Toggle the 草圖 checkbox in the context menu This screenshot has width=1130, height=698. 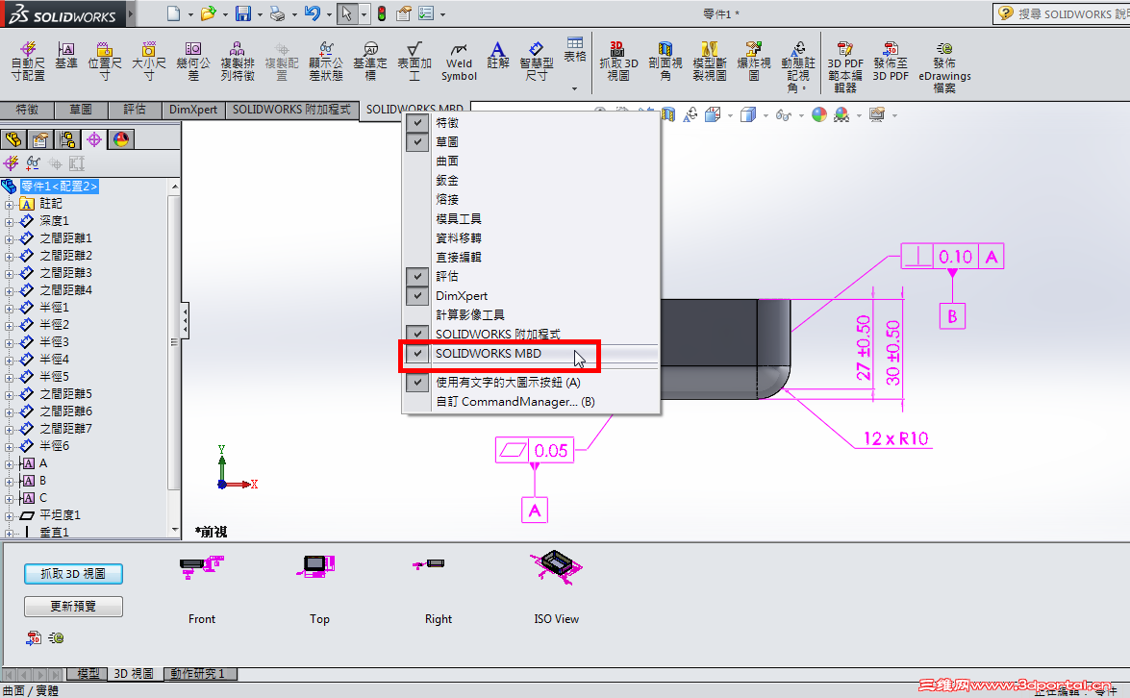417,142
